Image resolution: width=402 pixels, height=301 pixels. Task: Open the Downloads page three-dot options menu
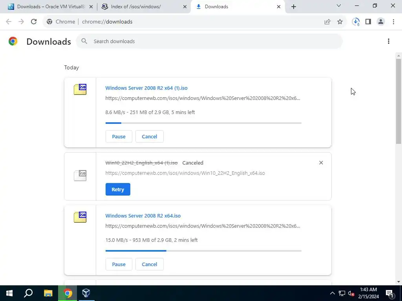[389, 41]
